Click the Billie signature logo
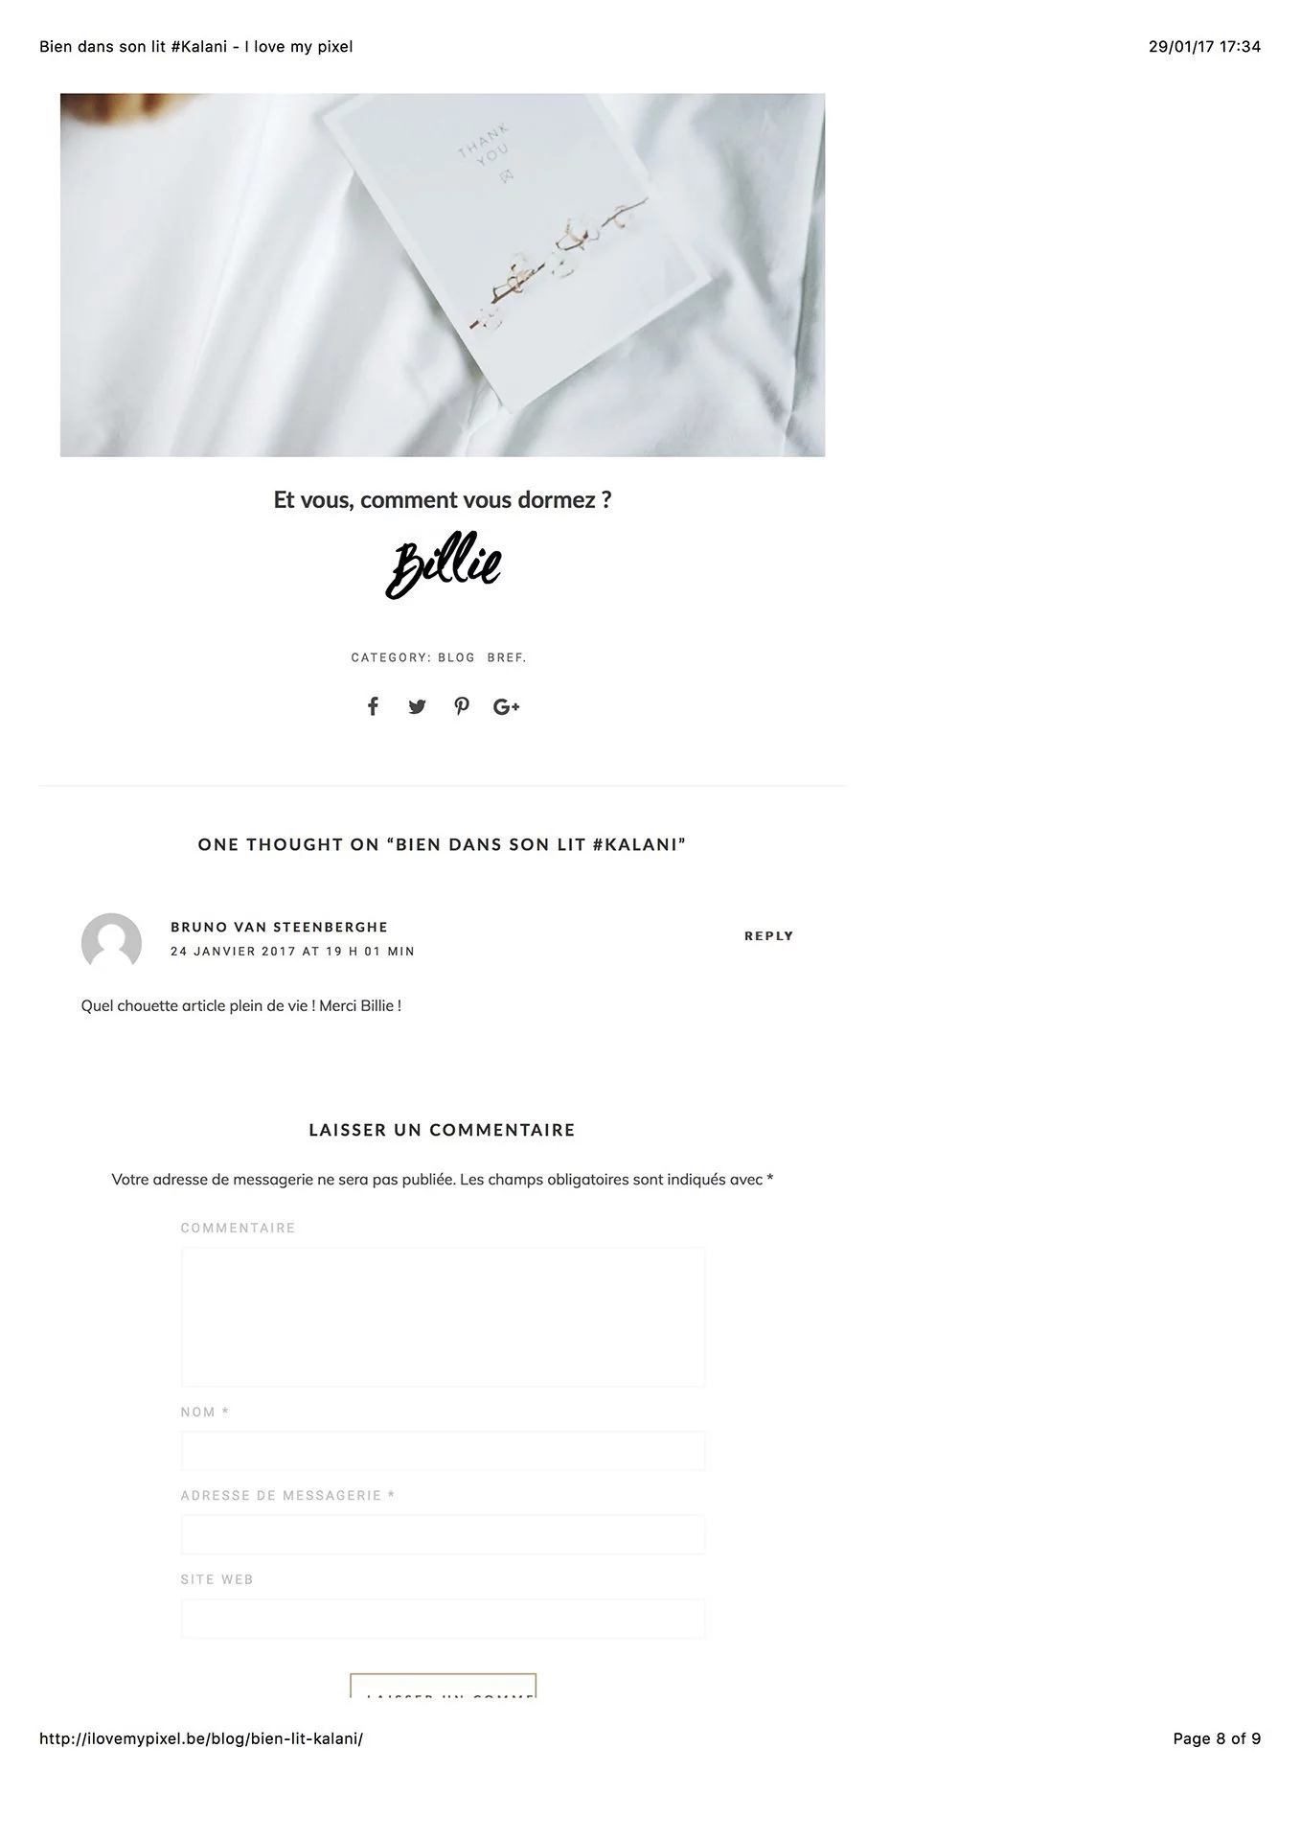The image size is (1301, 1840). click(444, 565)
